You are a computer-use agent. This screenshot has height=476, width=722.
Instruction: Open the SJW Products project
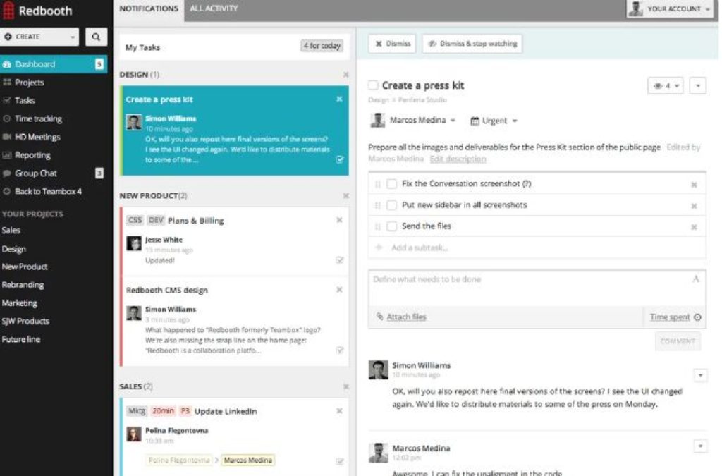tap(25, 322)
